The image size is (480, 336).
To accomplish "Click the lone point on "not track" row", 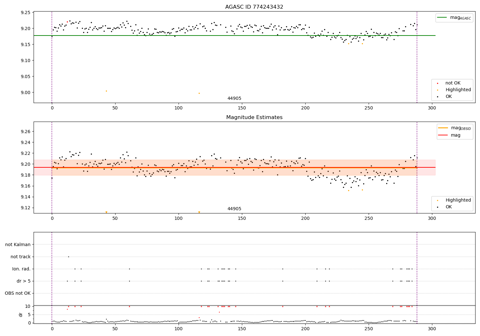I will pos(68,257).
